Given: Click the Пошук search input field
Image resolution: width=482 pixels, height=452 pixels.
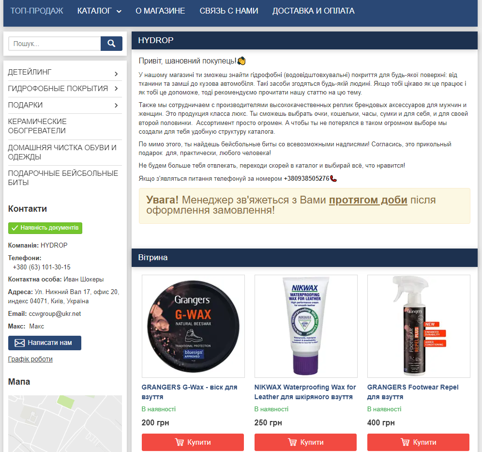Looking at the screenshot, I should tap(54, 44).
